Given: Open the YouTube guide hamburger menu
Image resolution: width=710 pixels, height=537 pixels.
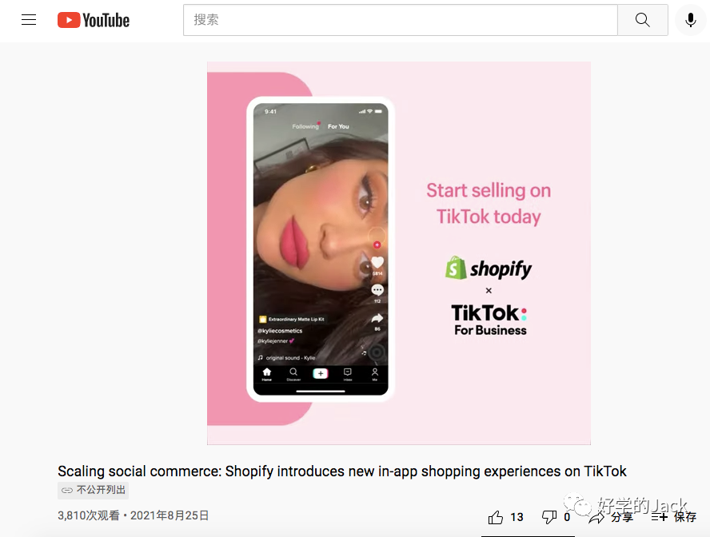Looking at the screenshot, I should tap(29, 20).
